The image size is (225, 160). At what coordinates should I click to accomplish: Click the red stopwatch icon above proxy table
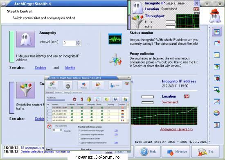coord(74,99)
